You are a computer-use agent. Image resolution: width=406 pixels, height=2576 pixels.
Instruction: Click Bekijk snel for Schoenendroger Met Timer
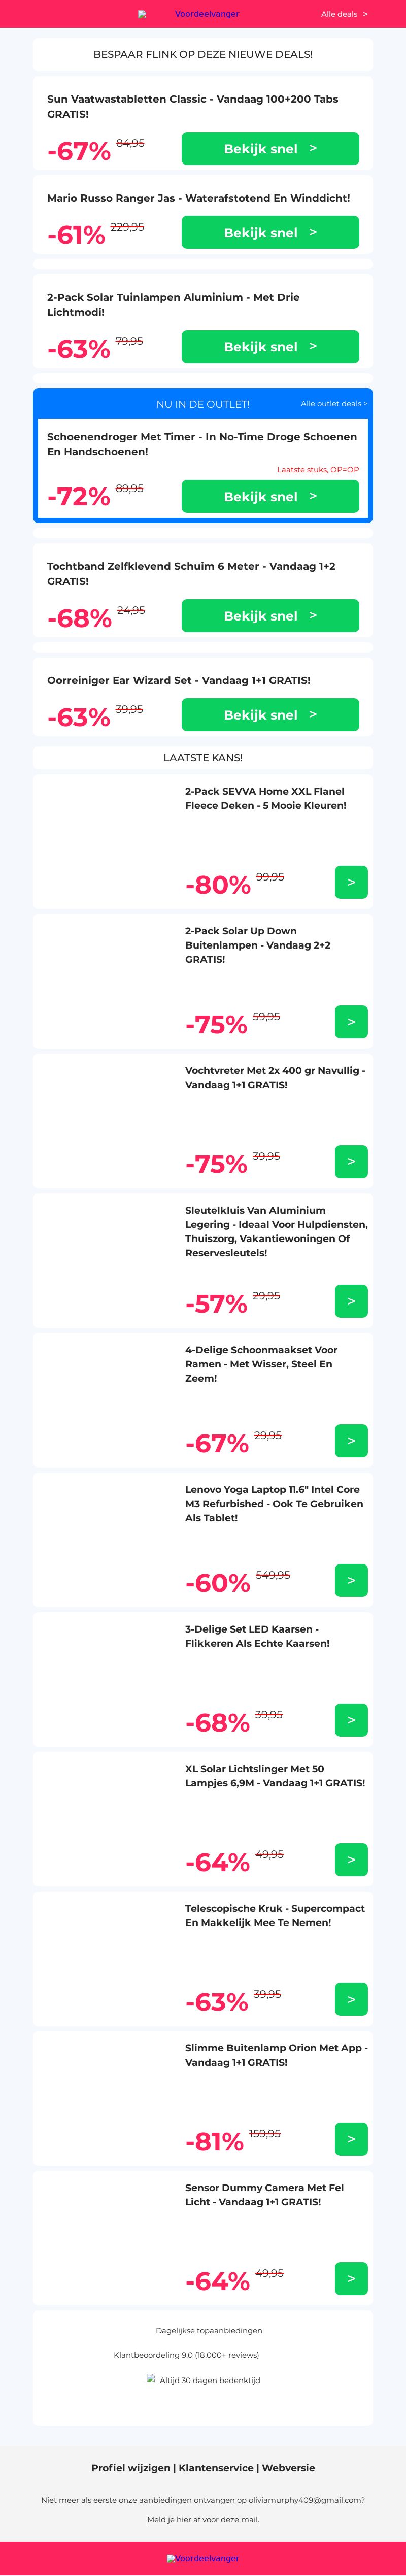[x=270, y=496]
